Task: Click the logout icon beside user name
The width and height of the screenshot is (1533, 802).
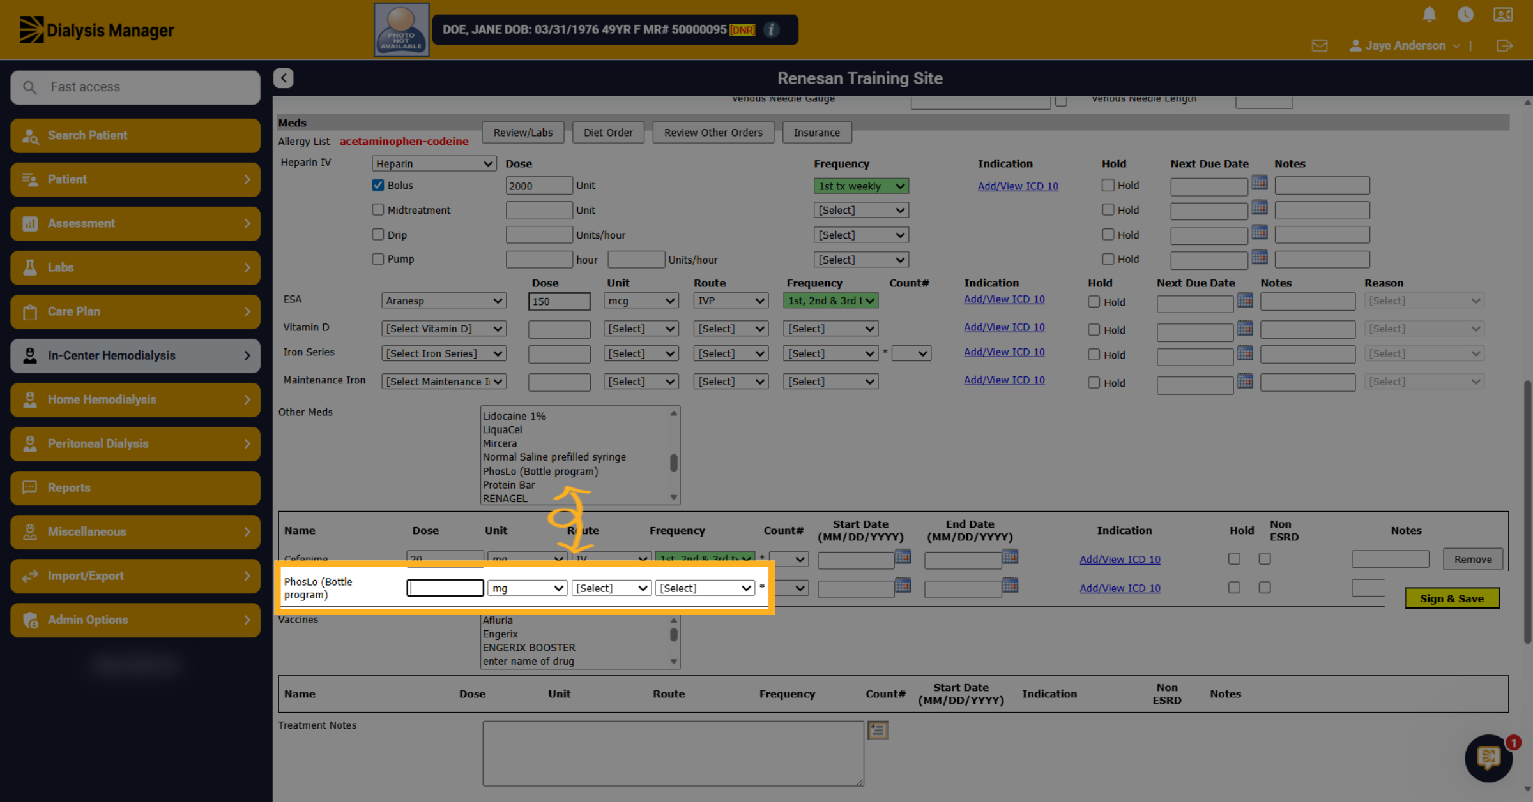Action: 1504,46
